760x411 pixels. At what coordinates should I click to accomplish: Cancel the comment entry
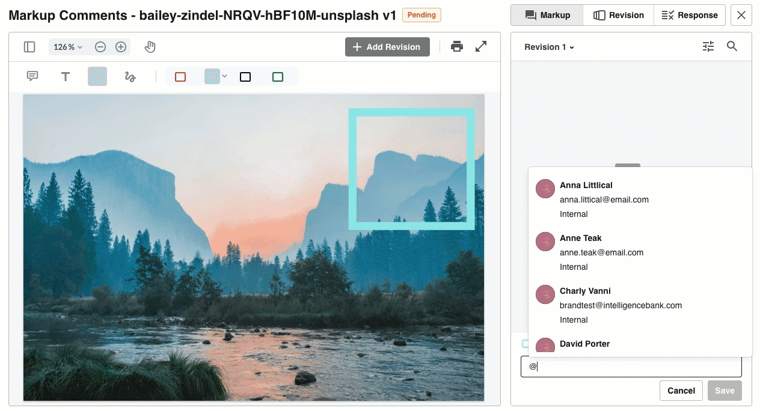(x=681, y=391)
